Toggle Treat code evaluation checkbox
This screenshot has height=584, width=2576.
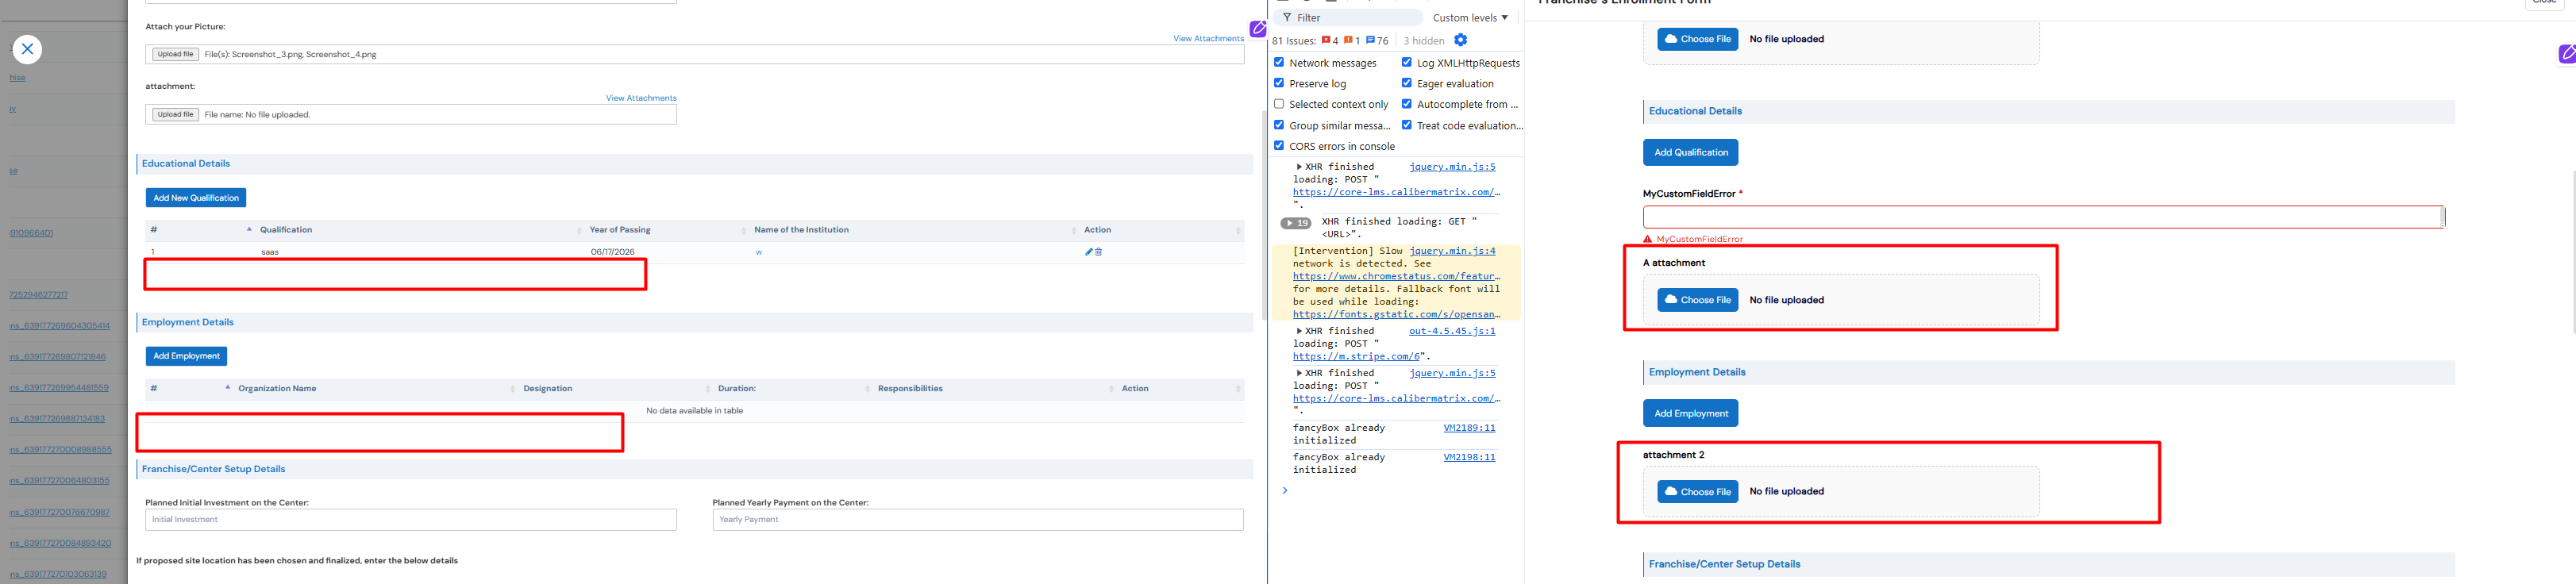[x=1407, y=125]
